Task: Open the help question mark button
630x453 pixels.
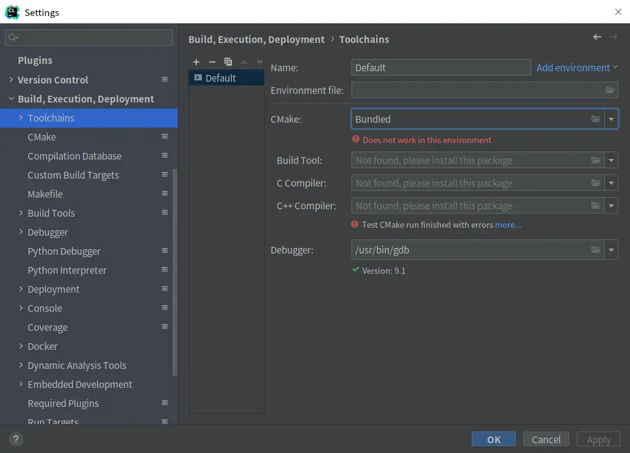Action: [17, 439]
